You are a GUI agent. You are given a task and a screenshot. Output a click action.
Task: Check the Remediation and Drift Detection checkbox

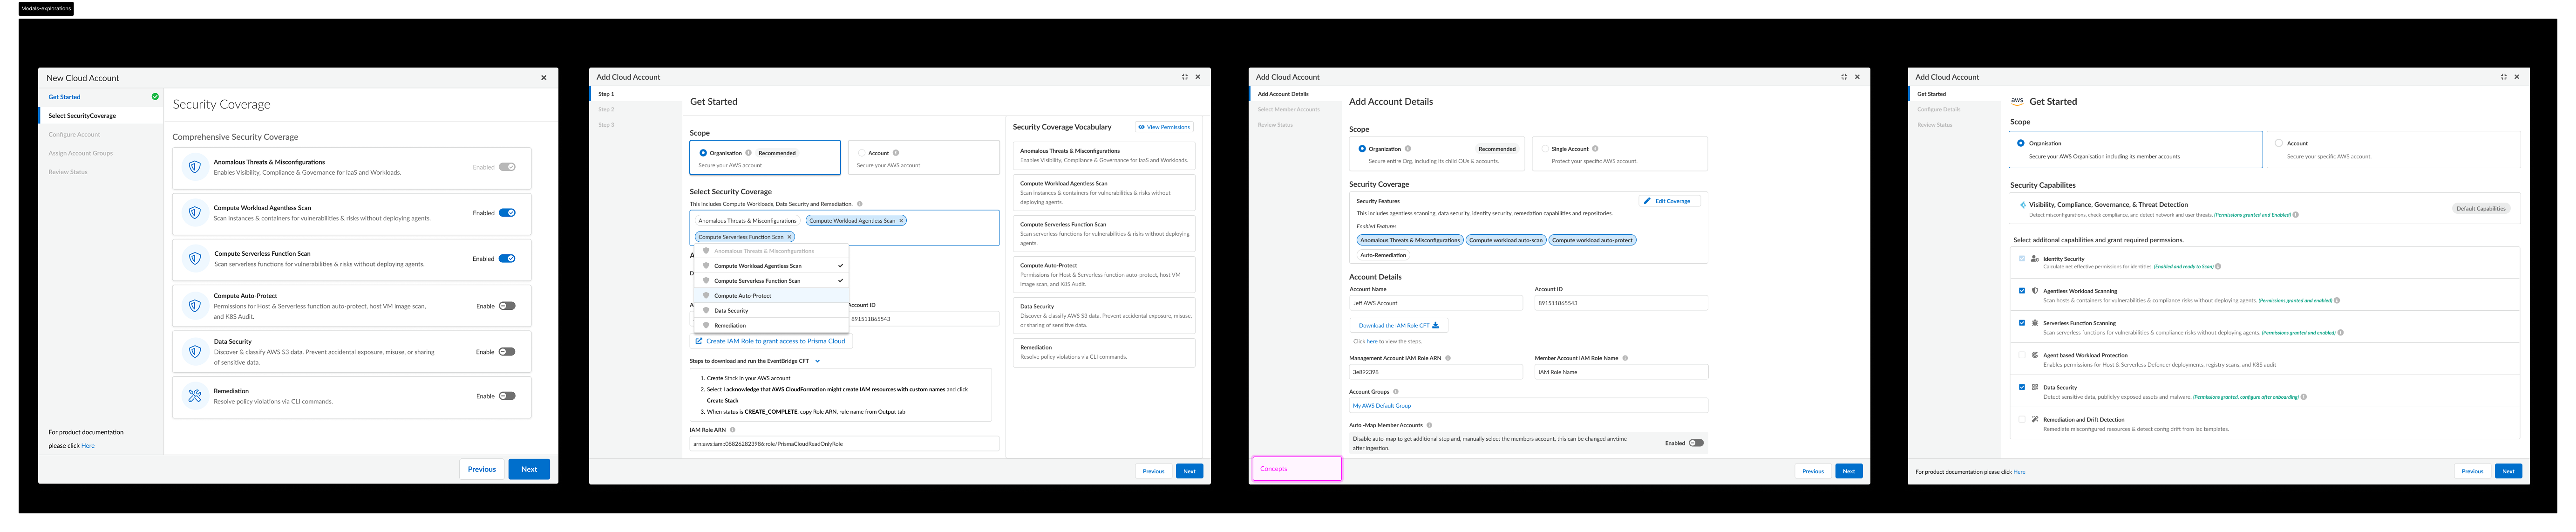point(2022,419)
